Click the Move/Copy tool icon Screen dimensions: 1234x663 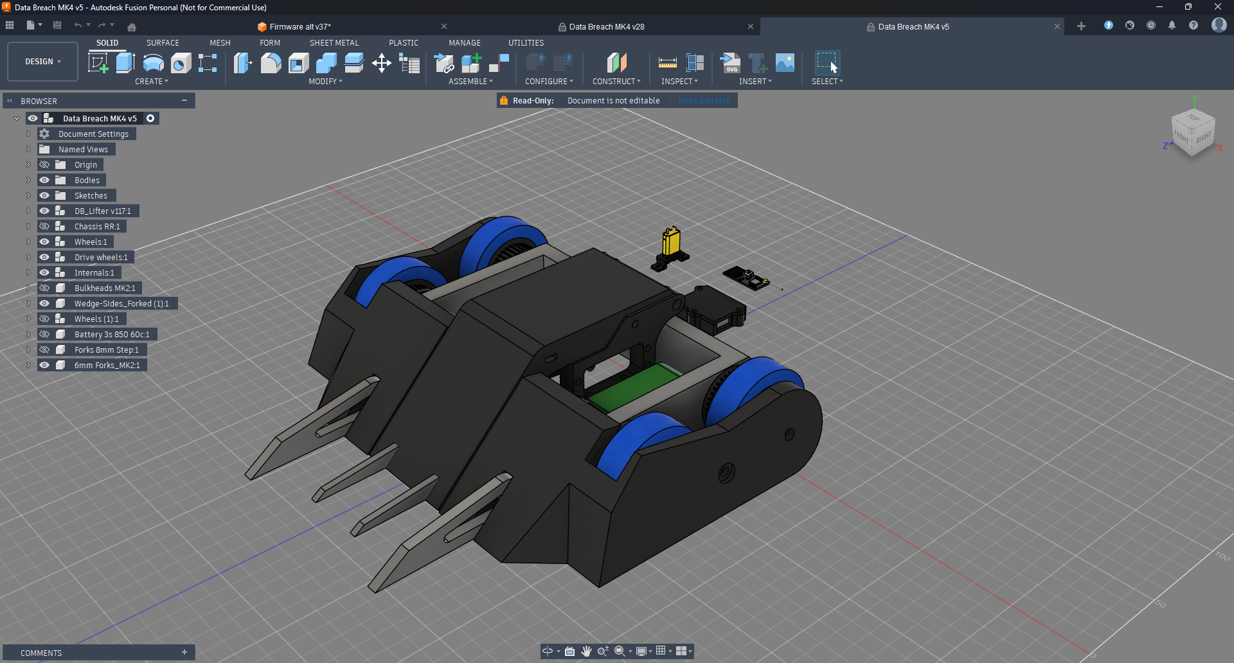click(382, 63)
